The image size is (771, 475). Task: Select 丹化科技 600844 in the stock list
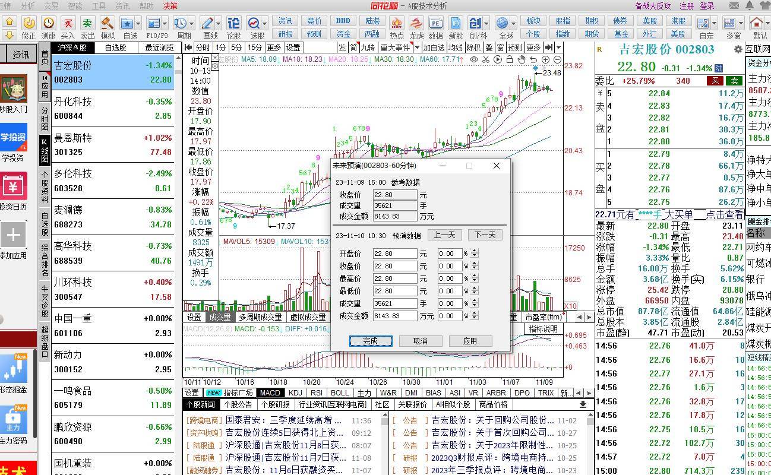coord(113,109)
